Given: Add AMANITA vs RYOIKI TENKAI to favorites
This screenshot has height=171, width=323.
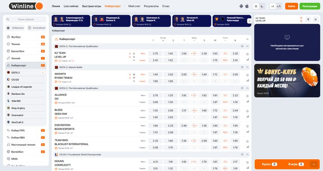Looking at the screenshot, I should 247,75.
